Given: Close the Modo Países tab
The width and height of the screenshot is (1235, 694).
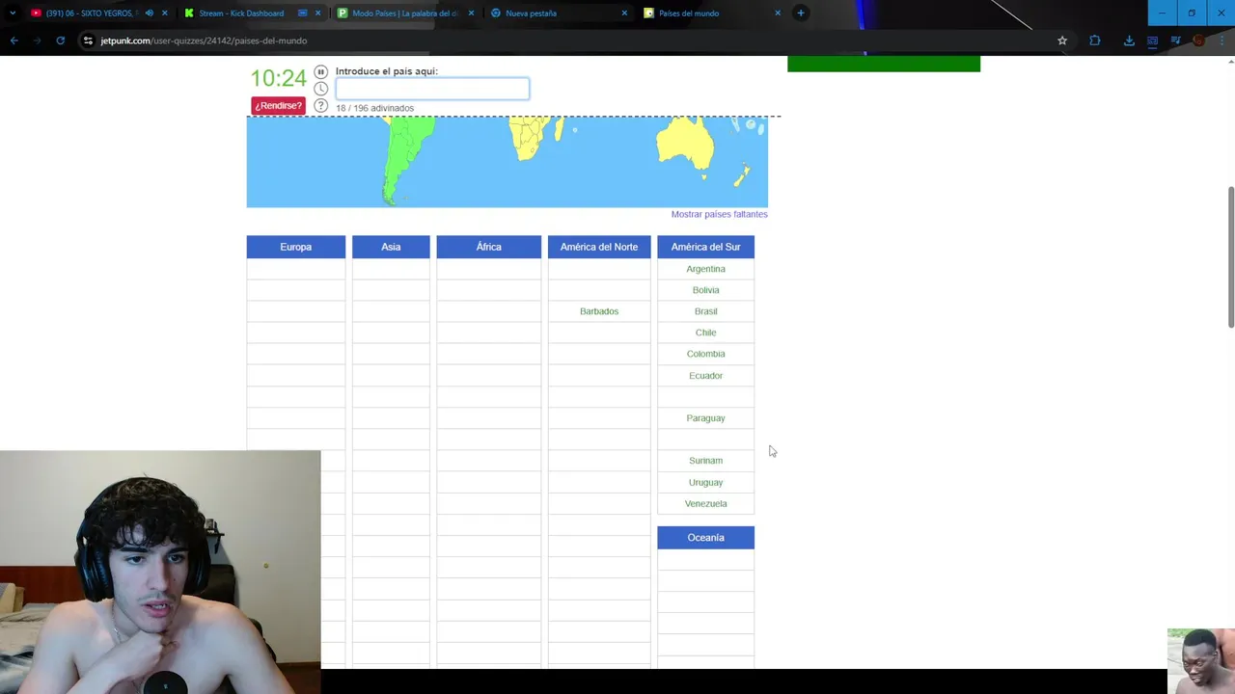Looking at the screenshot, I should pos(471,13).
